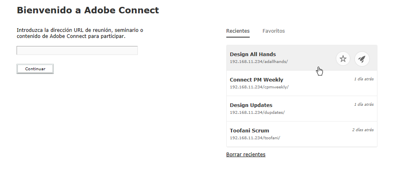Select the Design All Hands meeting title
The height and width of the screenshot is (176, 394).
(253, 54)
